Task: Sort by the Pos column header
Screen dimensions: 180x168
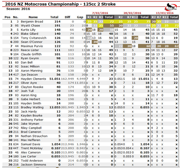Action: click(7, 17)
